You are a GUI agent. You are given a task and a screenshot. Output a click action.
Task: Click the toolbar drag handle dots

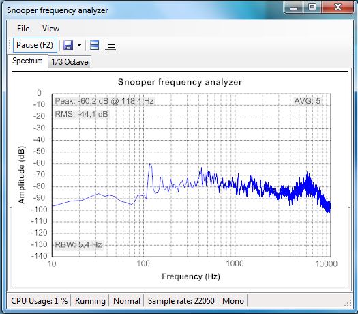(10, 45)
